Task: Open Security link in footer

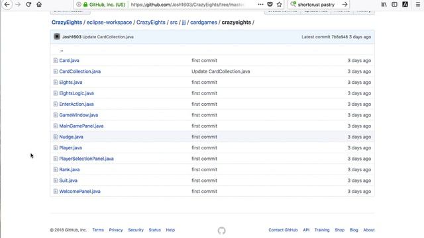Action: point(136,230)
